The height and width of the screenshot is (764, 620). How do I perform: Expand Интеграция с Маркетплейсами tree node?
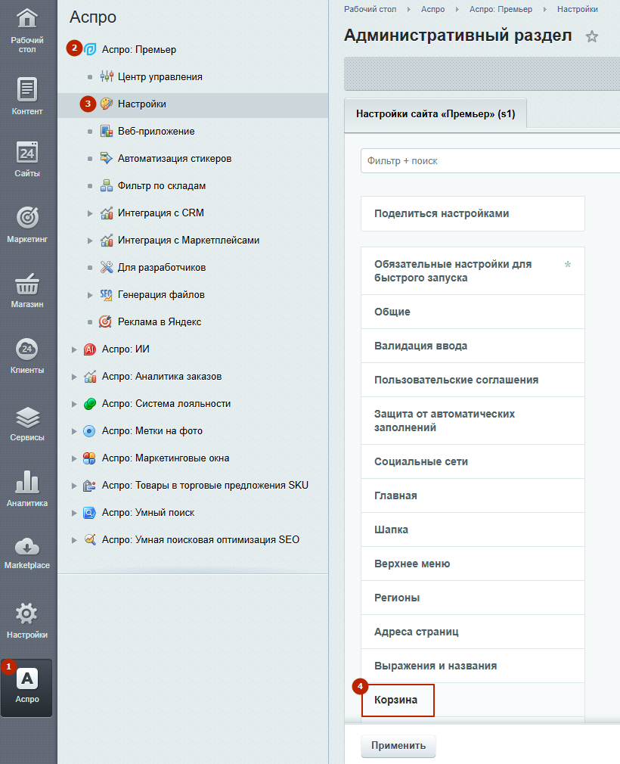[90, 241]
